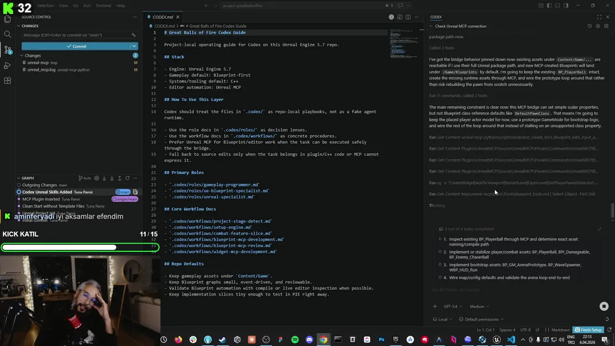615x346 pixels.
Task: Open Codex settings gear
Action: (x=598, y=26)
